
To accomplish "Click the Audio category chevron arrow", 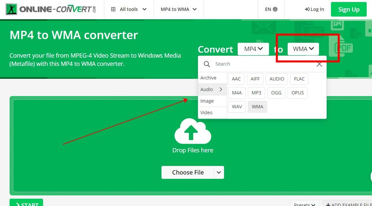I will point(221,89).
